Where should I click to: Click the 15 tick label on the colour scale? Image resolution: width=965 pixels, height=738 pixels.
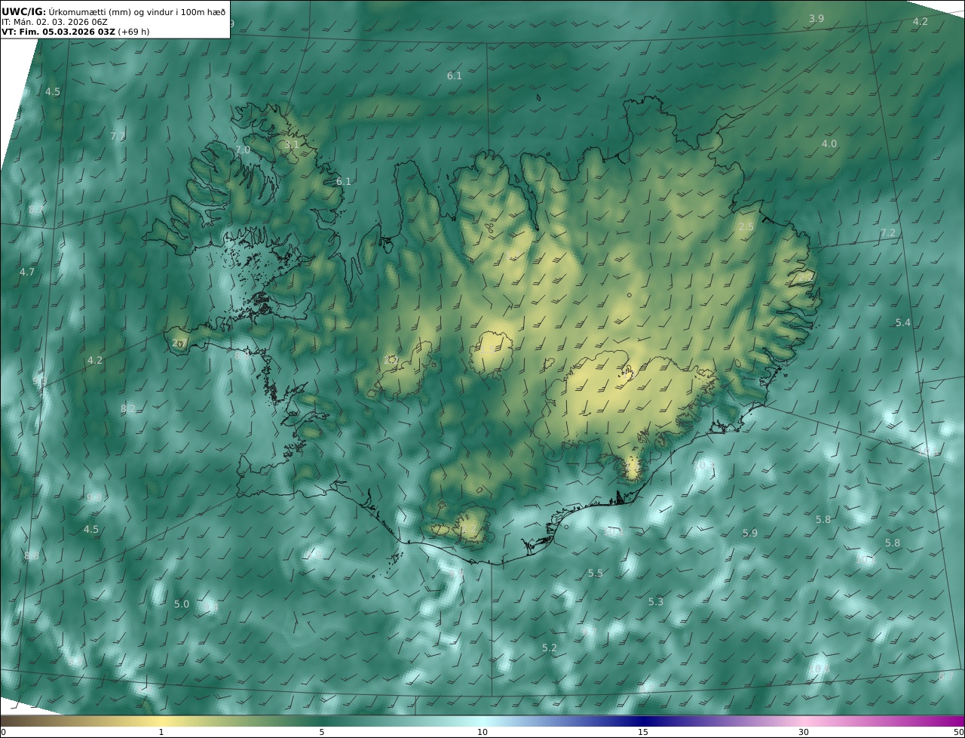click(643, 732)
